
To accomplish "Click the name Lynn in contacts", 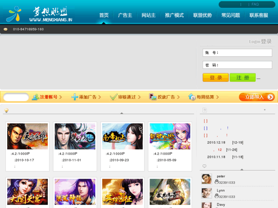I will 221,190.
